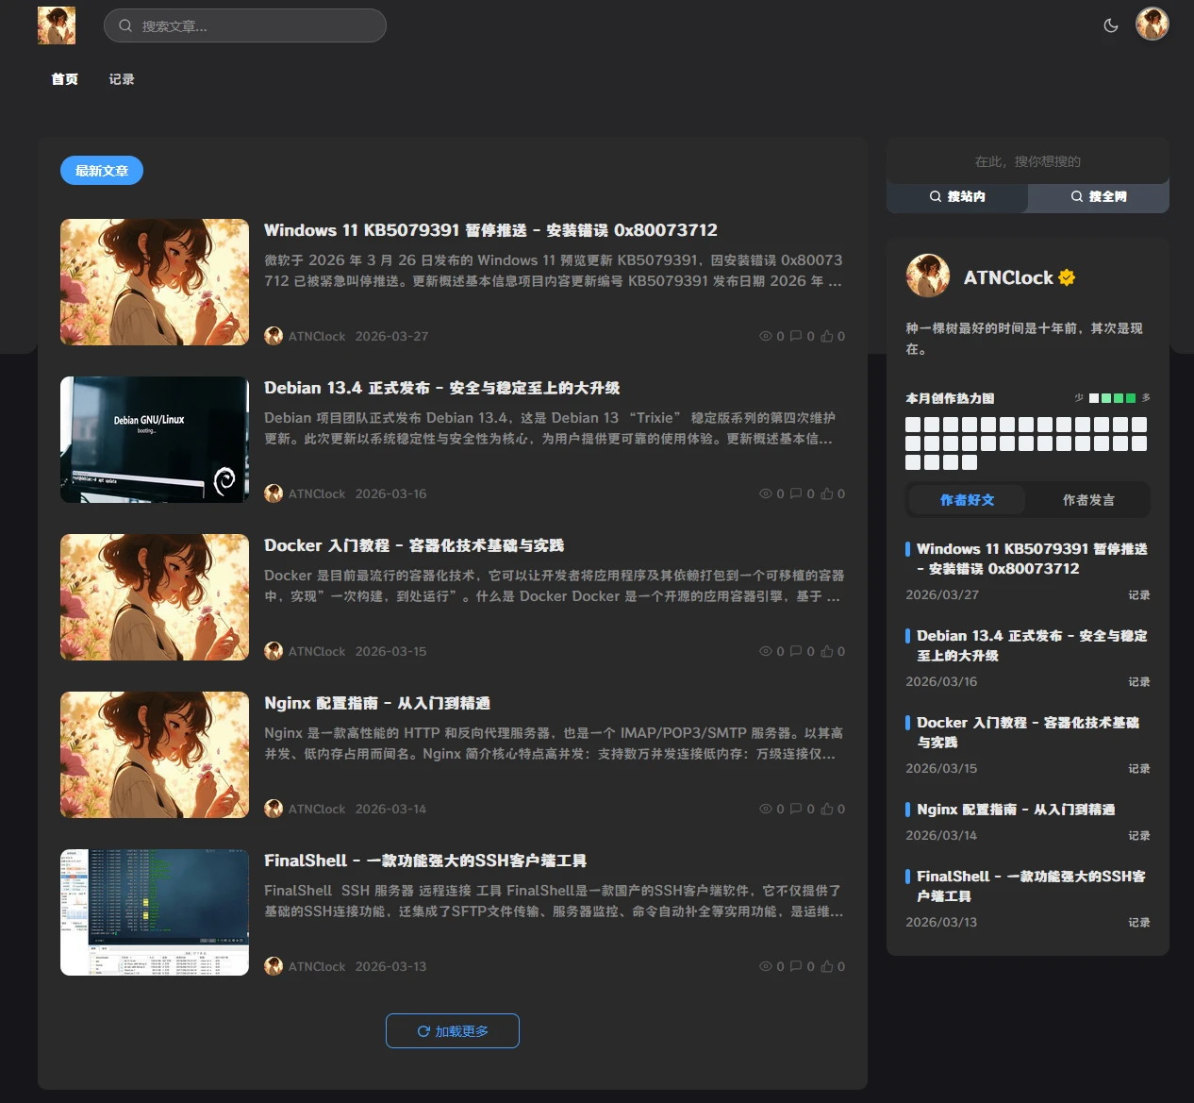The width and height of the screenshot is (1194, 1103).
Task: Open the 记录 nav tab
Action: [x=122, y=79]
